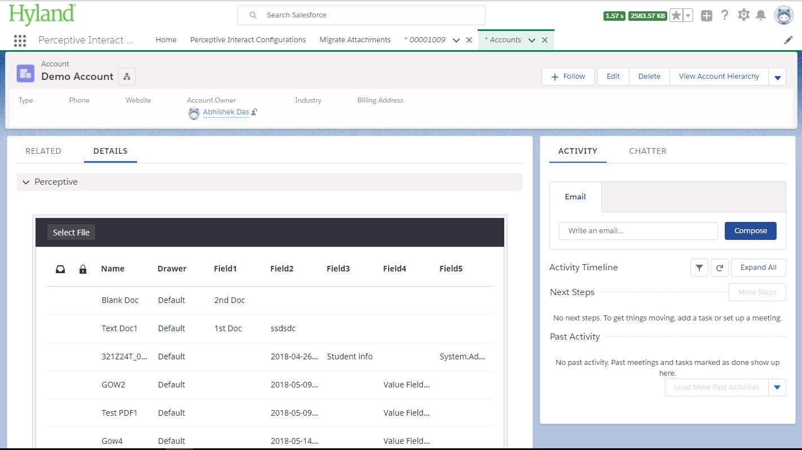Click the Drawer column header
Screen dimensions: 802x450
(x=172, y=269)
